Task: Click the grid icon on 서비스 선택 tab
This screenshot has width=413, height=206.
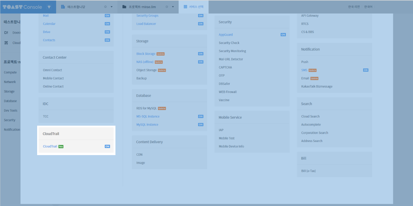Action: click(x=185, y=7)
